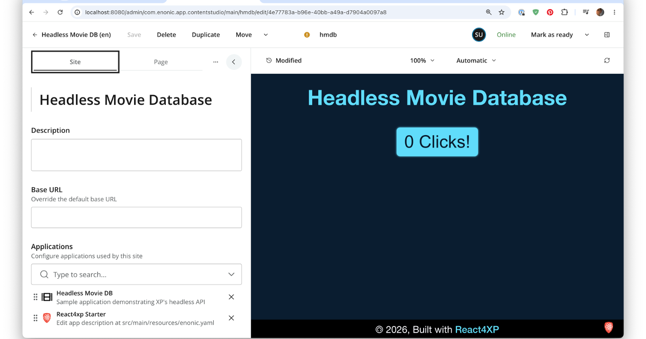Image resolution: width=646 pixels, height=339 pixels.
Task: Grab the drag handle for React4xp Starter
Action: click(x=36, y=318)
